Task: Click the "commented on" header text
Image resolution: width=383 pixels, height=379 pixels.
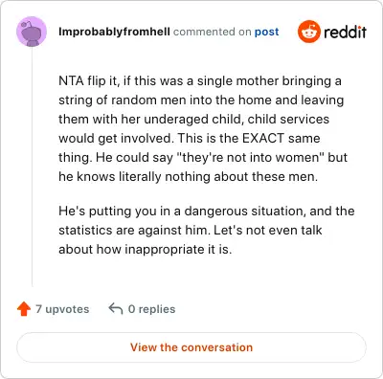Action: point(213,32)
